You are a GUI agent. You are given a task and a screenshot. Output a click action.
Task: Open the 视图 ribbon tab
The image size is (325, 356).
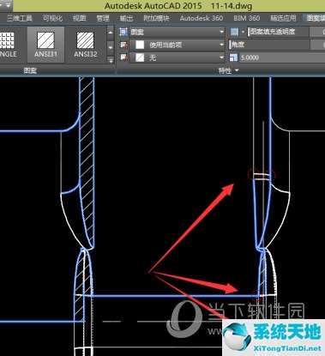coord(79,18)
